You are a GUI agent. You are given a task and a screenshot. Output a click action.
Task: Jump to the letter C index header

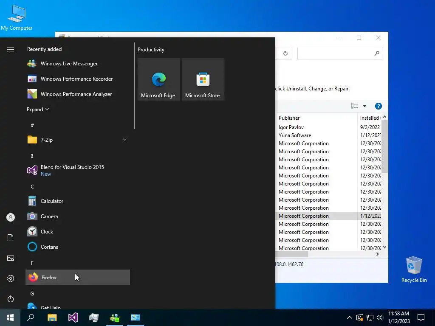pos(32,187)
